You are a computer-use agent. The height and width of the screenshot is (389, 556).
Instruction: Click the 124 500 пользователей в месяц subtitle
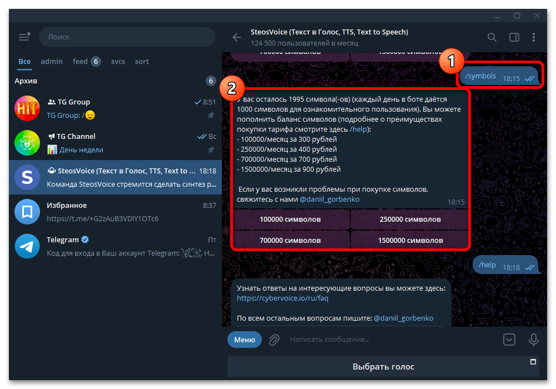[304, 43]
